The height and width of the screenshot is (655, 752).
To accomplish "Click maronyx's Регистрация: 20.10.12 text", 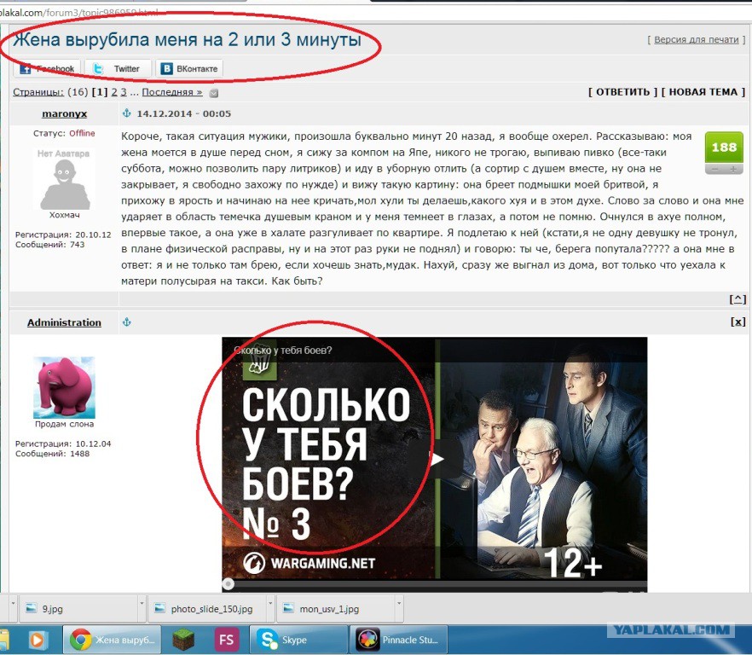I will coord(63,235).
